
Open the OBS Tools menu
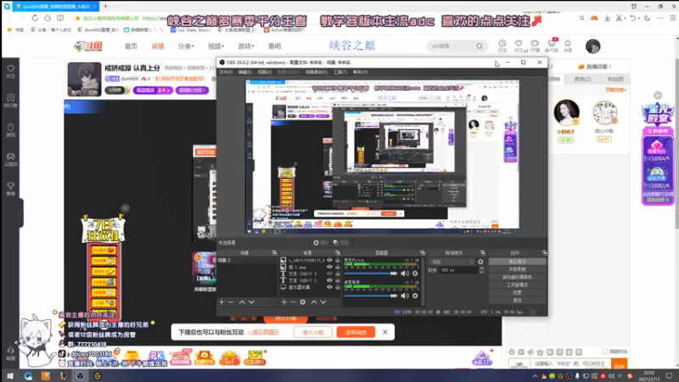point(340,72)
